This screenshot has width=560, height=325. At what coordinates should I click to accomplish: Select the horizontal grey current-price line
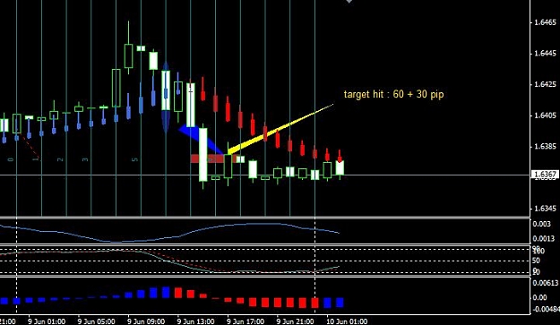[265, 175]
